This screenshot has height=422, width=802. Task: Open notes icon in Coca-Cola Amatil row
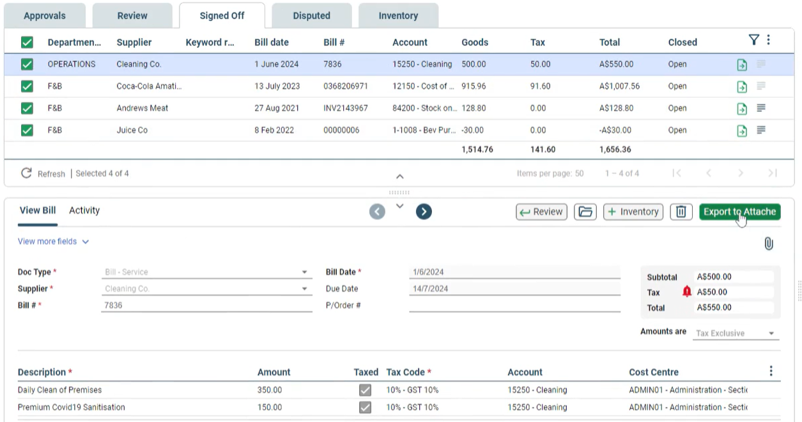tap(761, 86)
